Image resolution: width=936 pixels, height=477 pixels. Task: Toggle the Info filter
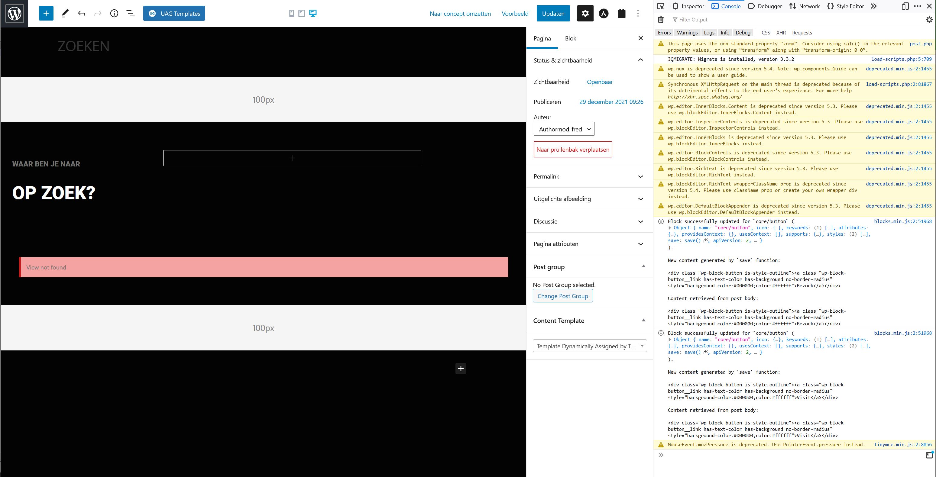(x=725, y=33)
